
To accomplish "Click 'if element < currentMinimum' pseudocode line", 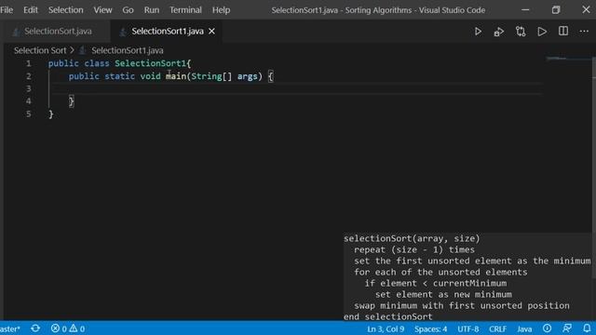I will point(435,283).
